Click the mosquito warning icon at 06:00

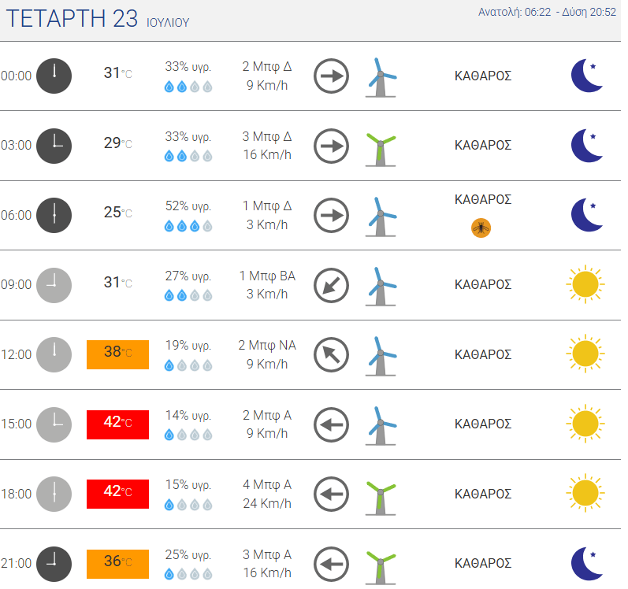tap(481, 228)
